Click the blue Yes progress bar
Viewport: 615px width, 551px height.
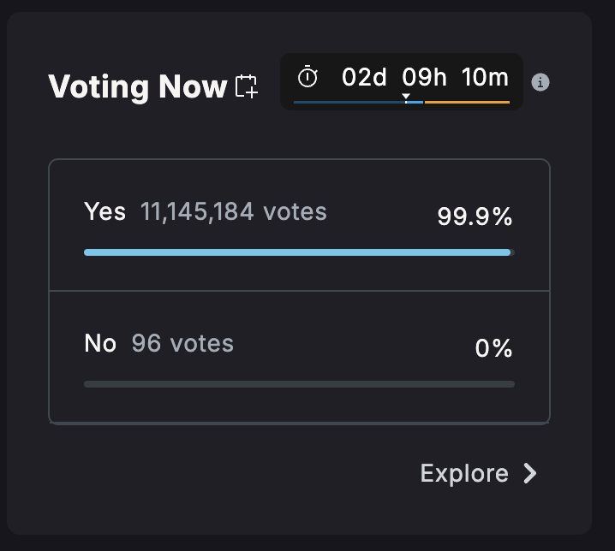[297, 252]
